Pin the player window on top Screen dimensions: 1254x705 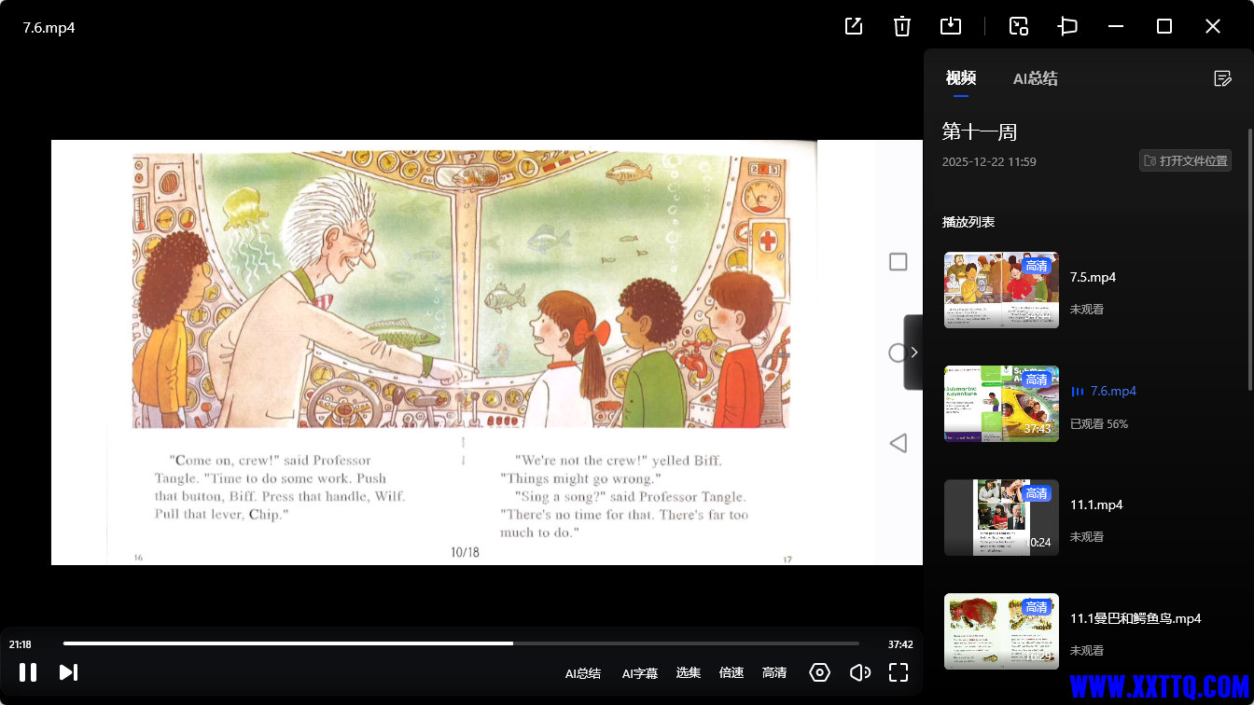click(x=1067, y=26)
